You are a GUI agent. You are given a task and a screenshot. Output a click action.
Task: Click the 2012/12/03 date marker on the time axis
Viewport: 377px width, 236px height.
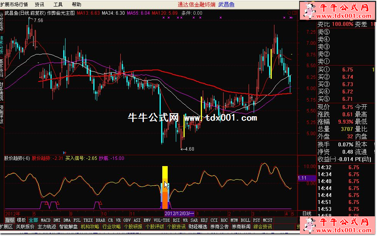click(179, 214)
